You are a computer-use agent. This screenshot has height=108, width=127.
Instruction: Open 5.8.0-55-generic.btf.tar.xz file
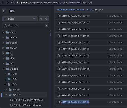click(75, 89)
